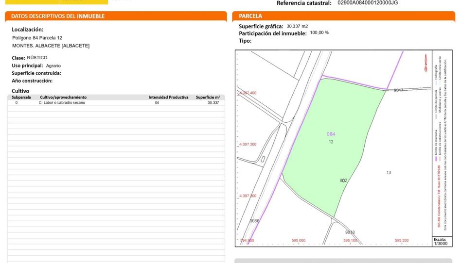Screen dimensions: 461x263
Task: Click the Referencia catastral code 02900A084000120000JG
Action: 368,3
